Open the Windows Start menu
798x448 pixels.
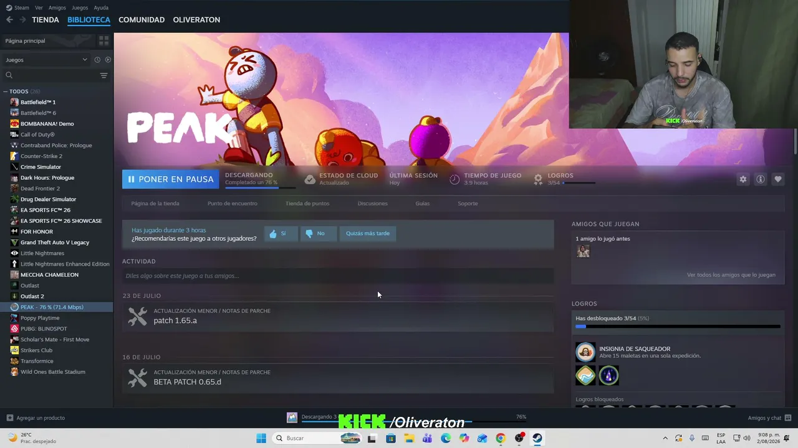coord(261,438)
